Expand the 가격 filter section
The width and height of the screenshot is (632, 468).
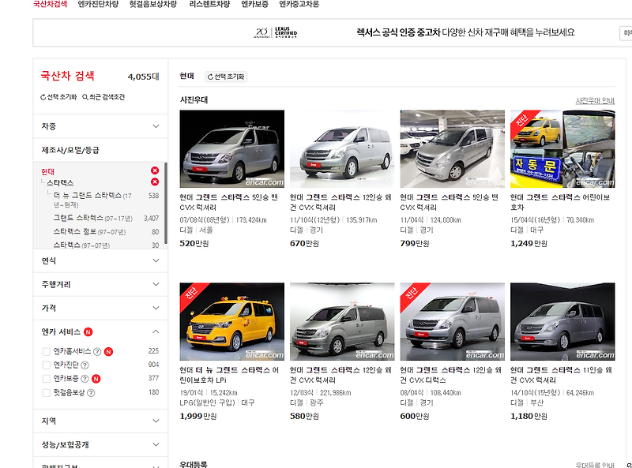tap(100, 308)
